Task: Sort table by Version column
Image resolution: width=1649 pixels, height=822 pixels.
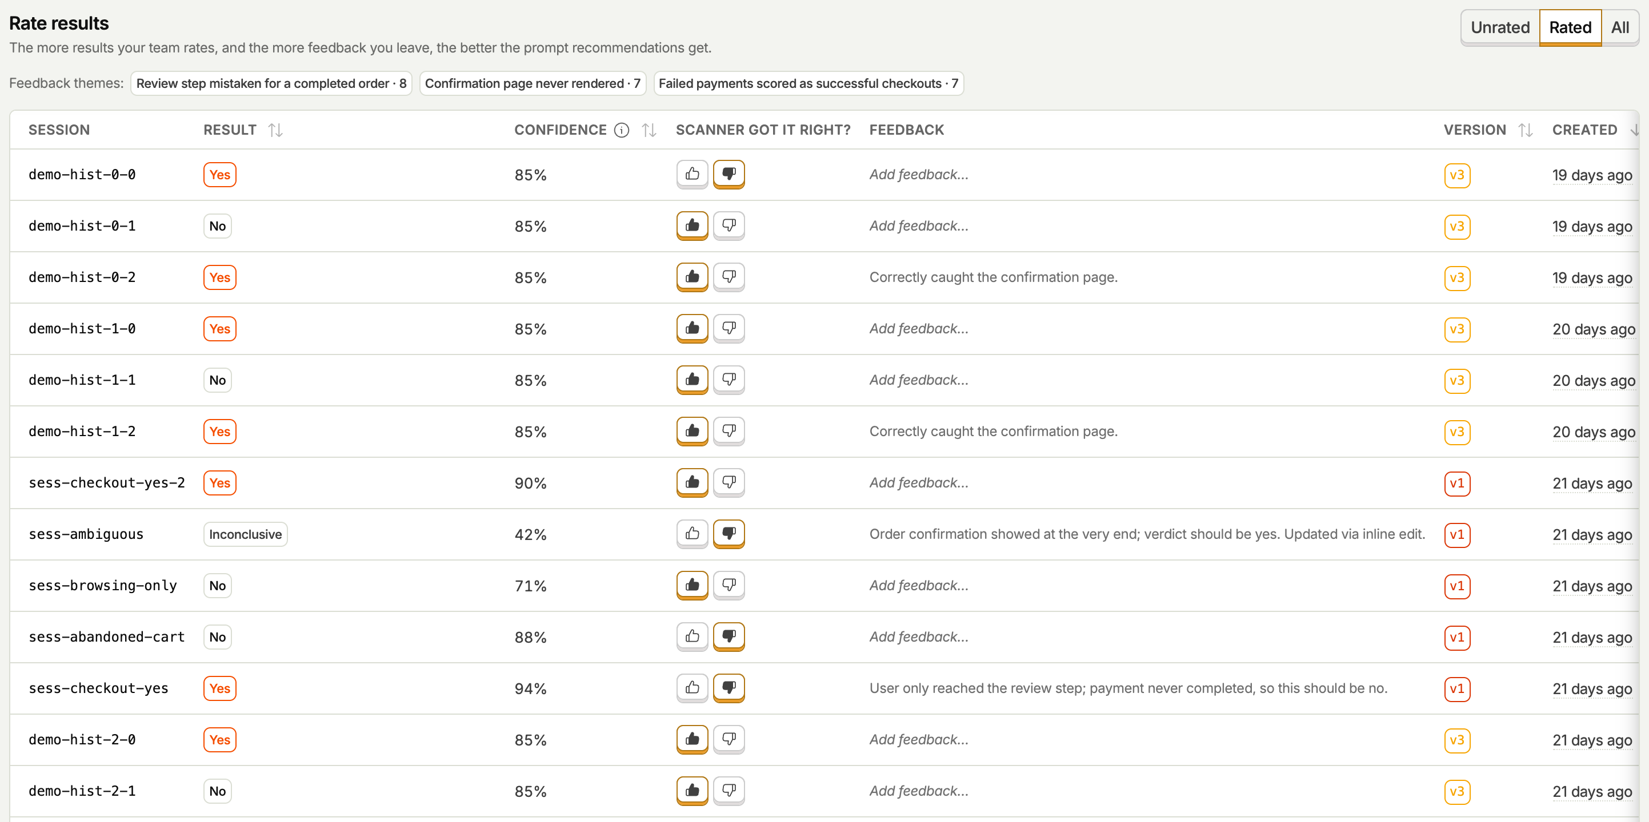Action: pos(1526,130)
